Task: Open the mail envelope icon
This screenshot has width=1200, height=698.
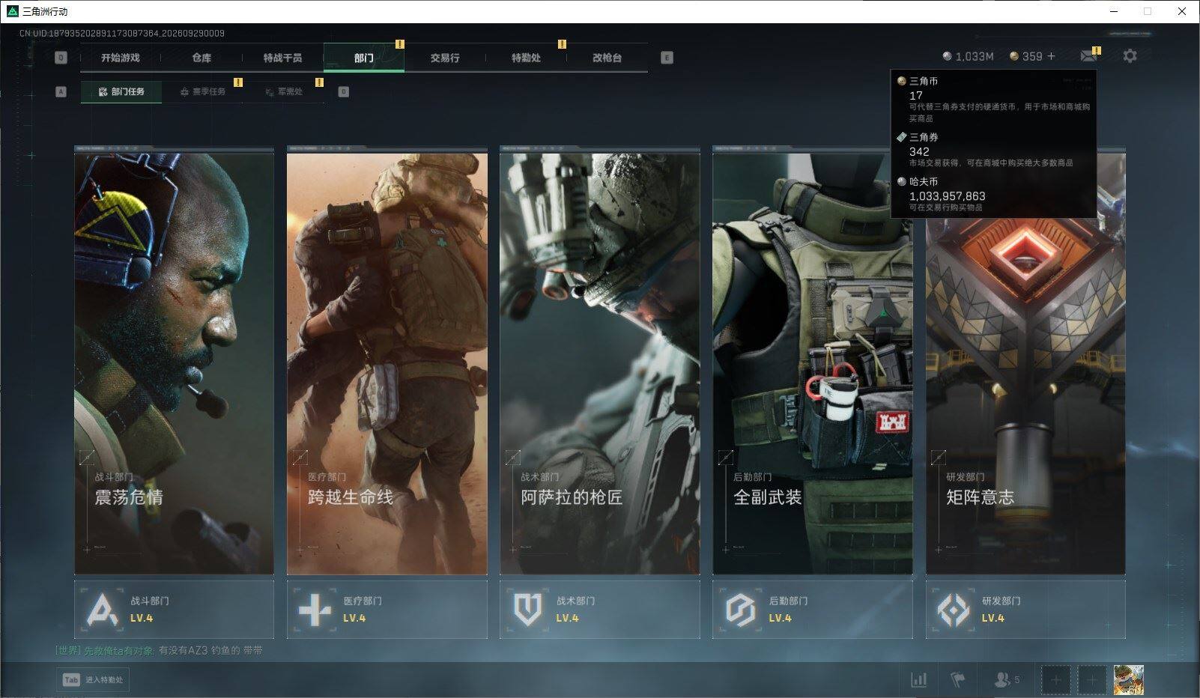Action: 1089,56
